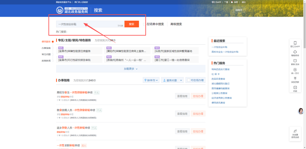The image size is (306, 149).
Task: Open 荆门市人民政府 top link
Action: [x=81, y=2]
